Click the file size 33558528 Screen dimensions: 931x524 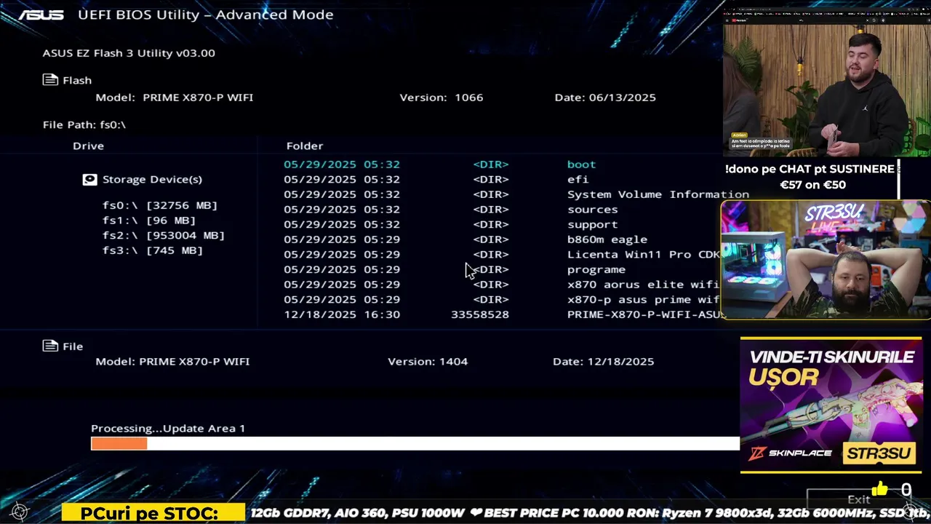tap(480, 314)
